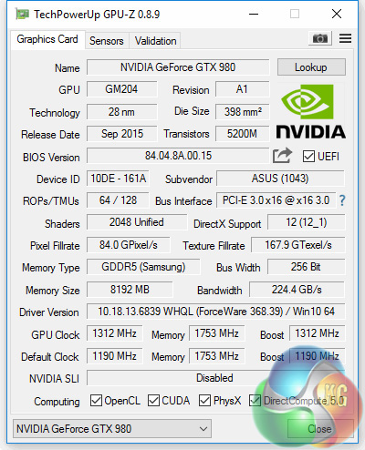Toggle the CUDA checkbox
Image resolution: width=365 pixels, height=450 pixels.
[153, 401]
